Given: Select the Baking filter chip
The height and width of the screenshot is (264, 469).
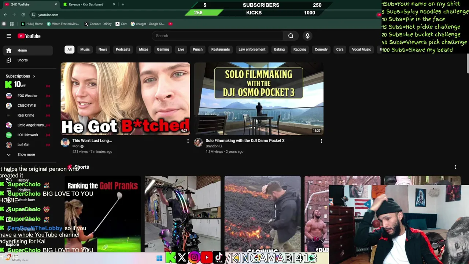Looking at the screenshot, I should pos(279,49).
